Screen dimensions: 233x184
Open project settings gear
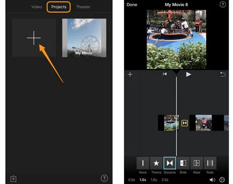[x=222, y=180]
